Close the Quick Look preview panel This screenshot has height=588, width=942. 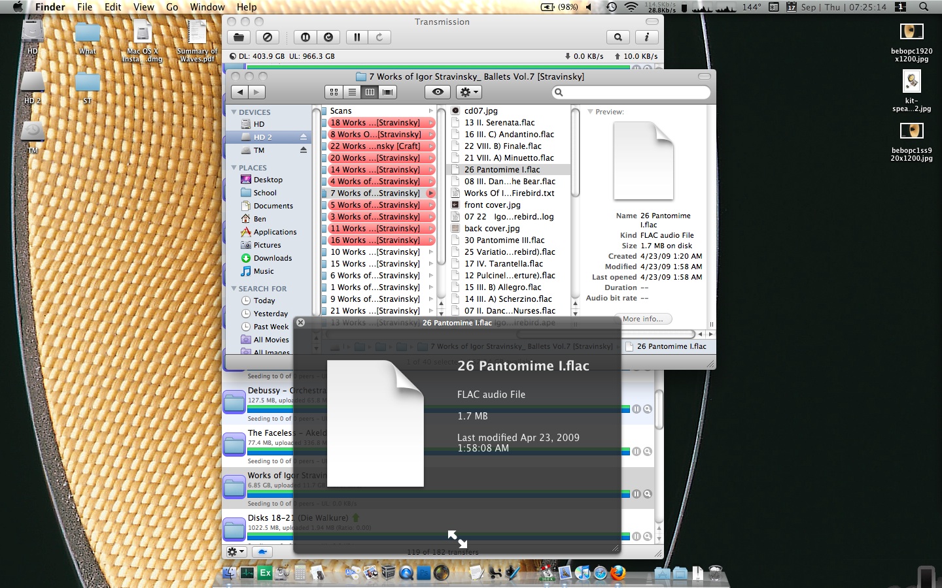tap(300, 322)
